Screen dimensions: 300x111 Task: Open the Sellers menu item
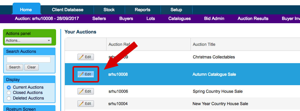click(99, 18)
